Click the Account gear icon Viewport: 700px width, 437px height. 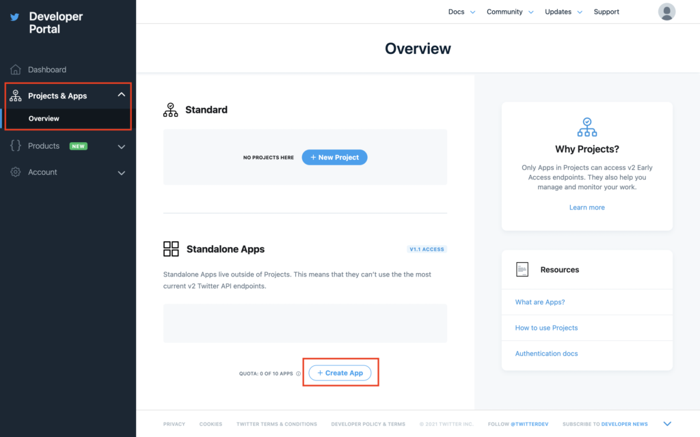16,172
